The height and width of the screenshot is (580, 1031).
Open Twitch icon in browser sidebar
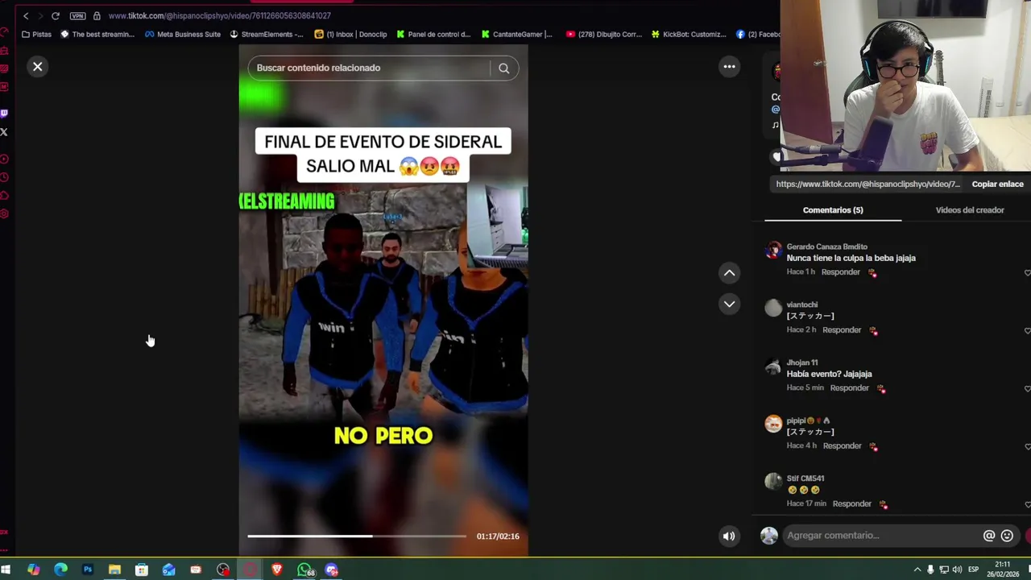4,114
